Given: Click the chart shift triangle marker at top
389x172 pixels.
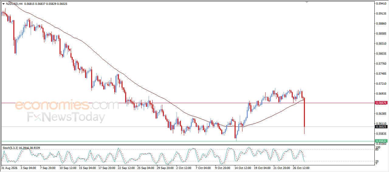Looking at the screenshot, I should 307,2.
